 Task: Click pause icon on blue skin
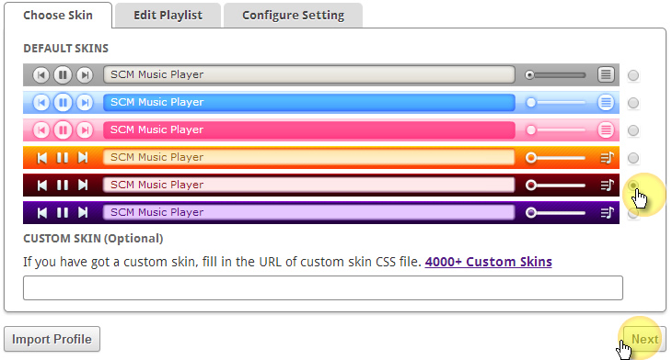(x=63, y=103)
